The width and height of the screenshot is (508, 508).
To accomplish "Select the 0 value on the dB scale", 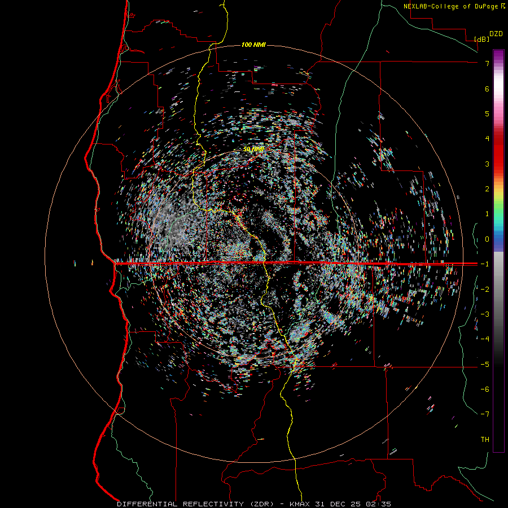I will pyautogui.click(x=487, y=239).
